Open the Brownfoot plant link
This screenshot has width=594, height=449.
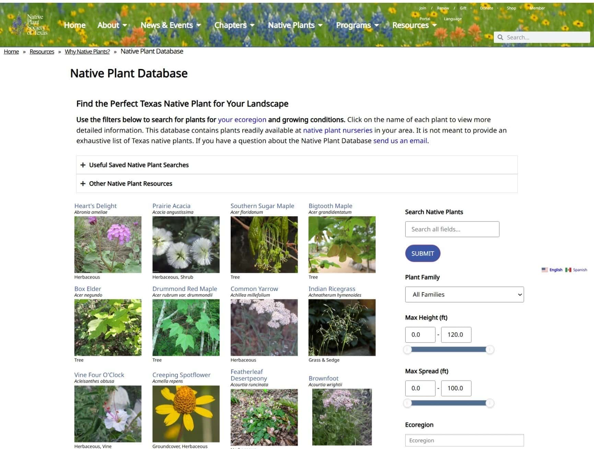pos(324,378)
